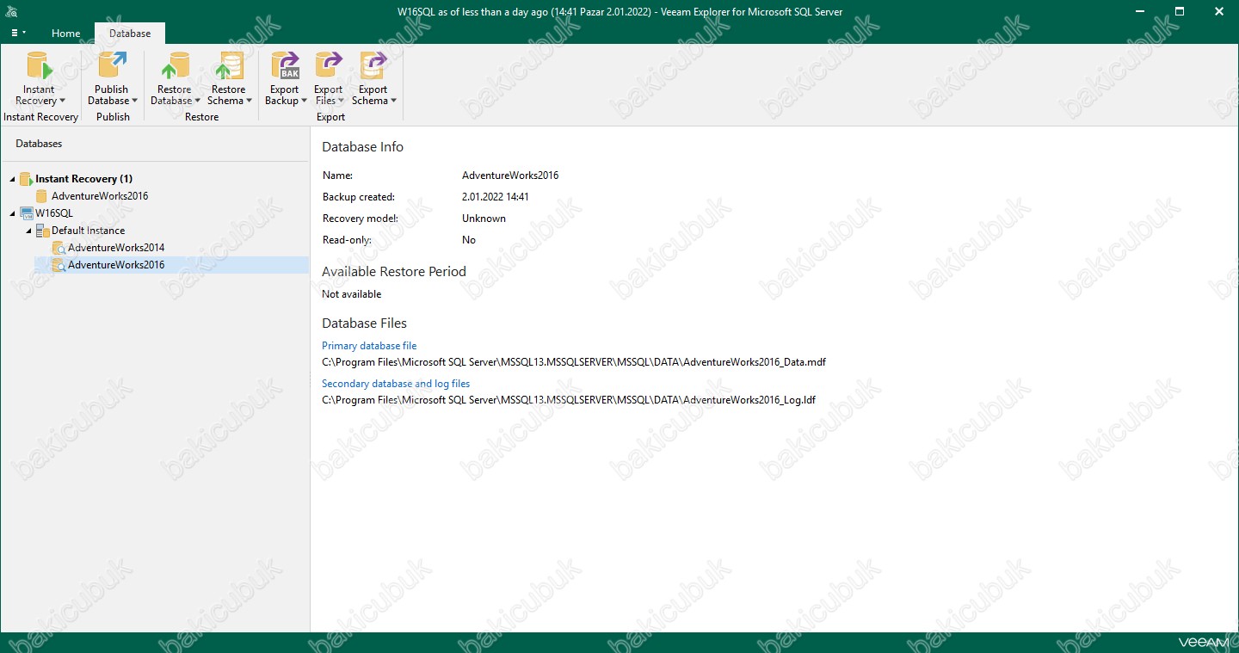Switch to the Database ribbon tab
The height and width of the screenshot is (653, 1239).
130,34
